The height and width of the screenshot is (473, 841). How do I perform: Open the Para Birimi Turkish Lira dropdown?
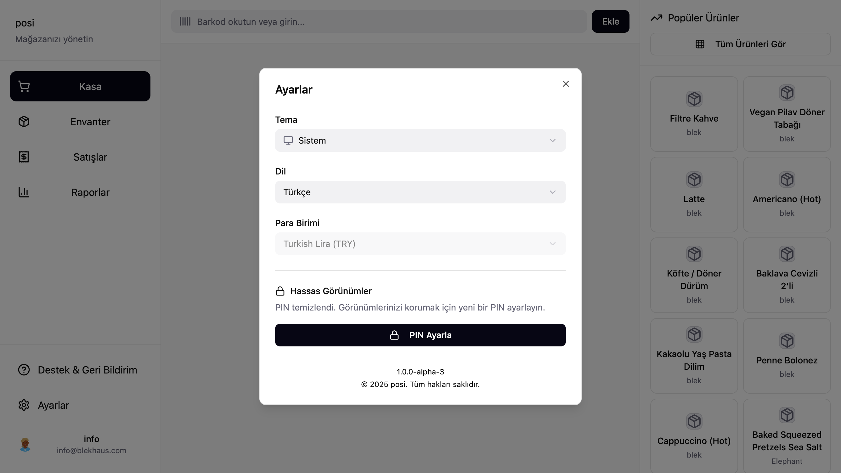tap(420, 244)
